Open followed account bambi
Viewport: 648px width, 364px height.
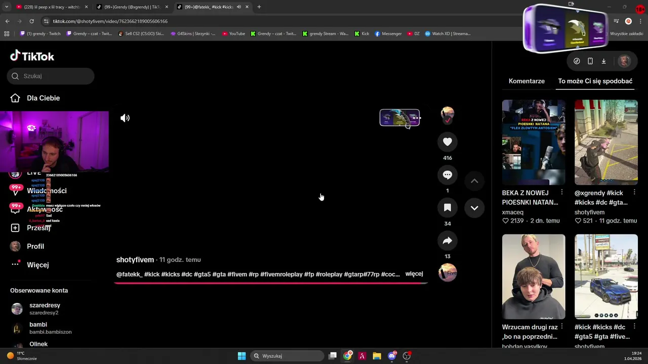(40, 328)
